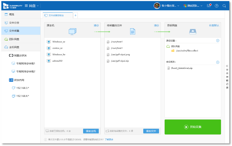Click the target netdisk drive icon
Viewport: 232px width, 146px height.
pos(193,31)
